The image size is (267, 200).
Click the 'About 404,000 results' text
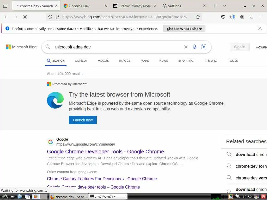click(x=65, y=74)
